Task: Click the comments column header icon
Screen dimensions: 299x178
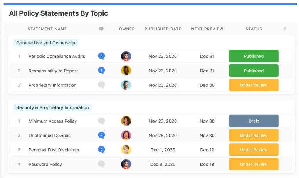Action: click(101, 29)
